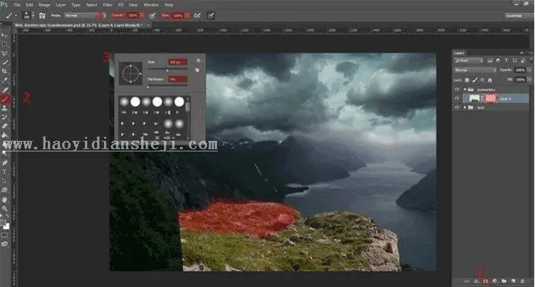Select the Clone Stamp tool
Viewport: 535px width, 287px height.
point(5,108)
